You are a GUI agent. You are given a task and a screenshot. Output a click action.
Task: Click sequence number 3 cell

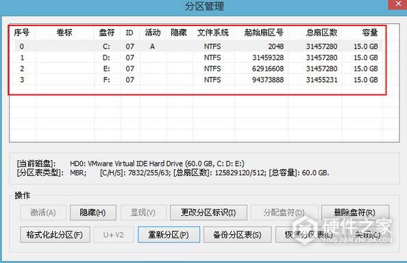22,80
